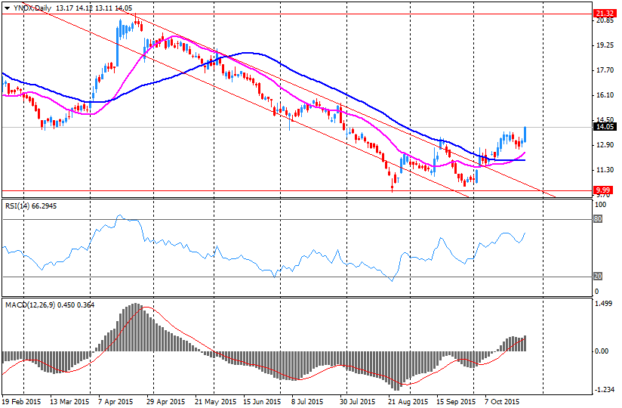This screenshot has width=622, height=408.
Task: Click the RSI scale value 100
Action: click(x=601, y=205)
